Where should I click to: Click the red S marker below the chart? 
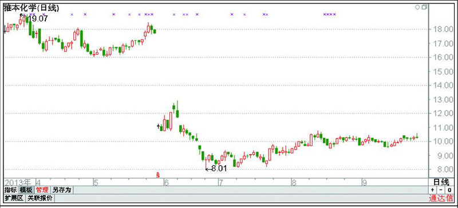click(158, 175)
